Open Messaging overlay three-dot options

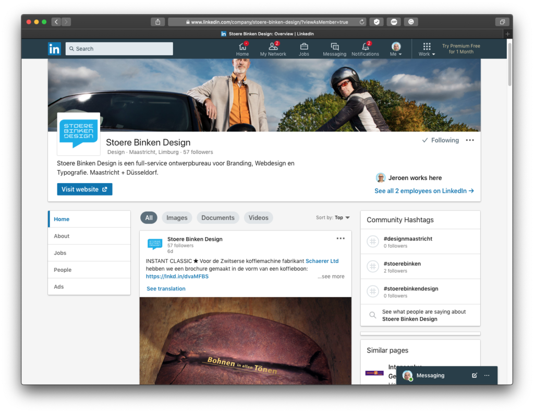tap(487, 375)
